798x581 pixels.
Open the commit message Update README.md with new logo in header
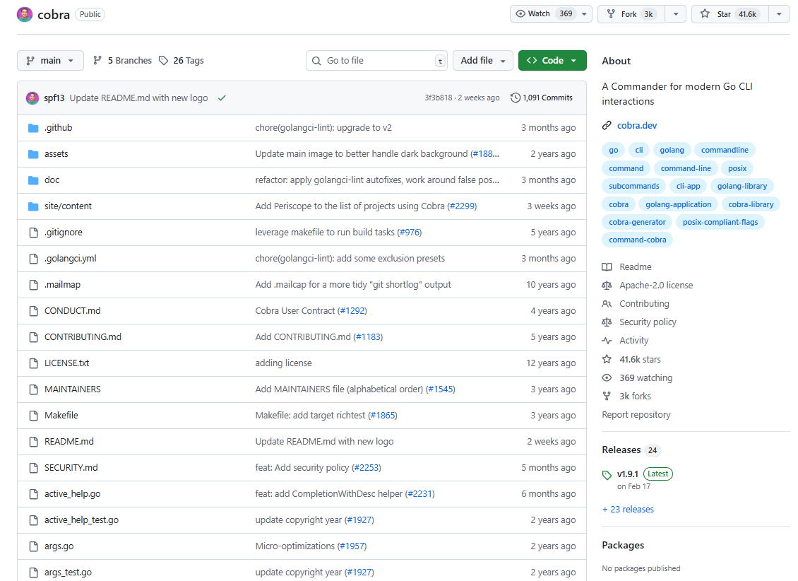click(138, 98)
